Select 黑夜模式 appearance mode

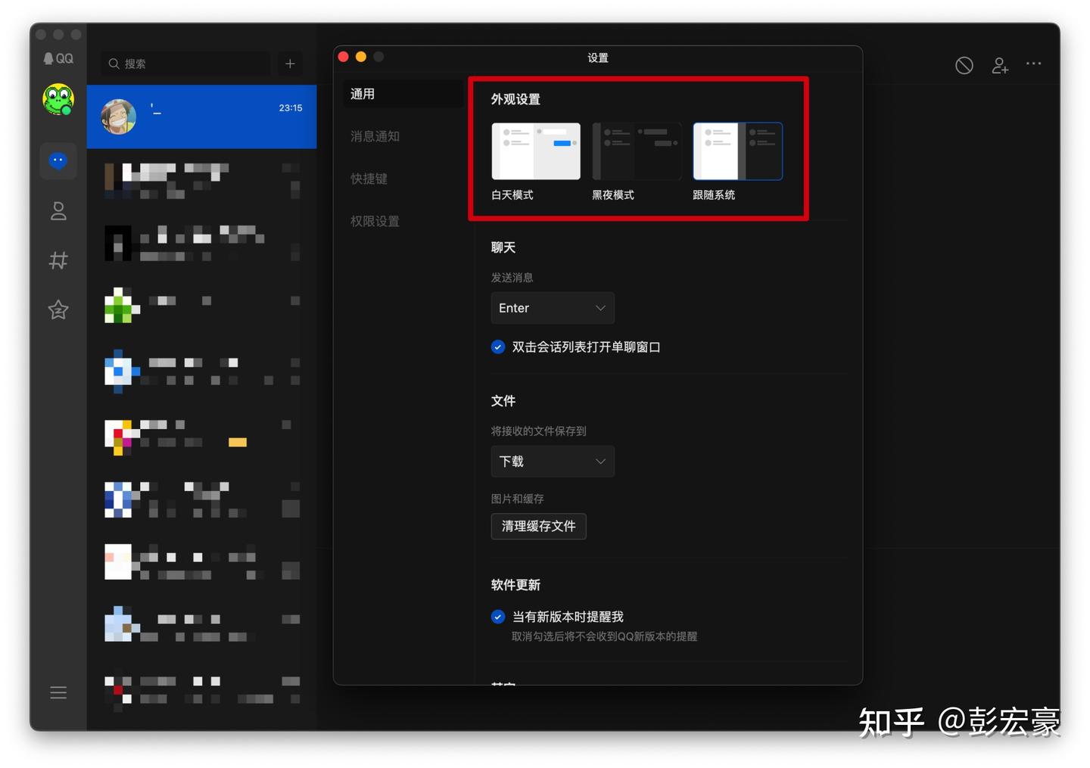636,151
